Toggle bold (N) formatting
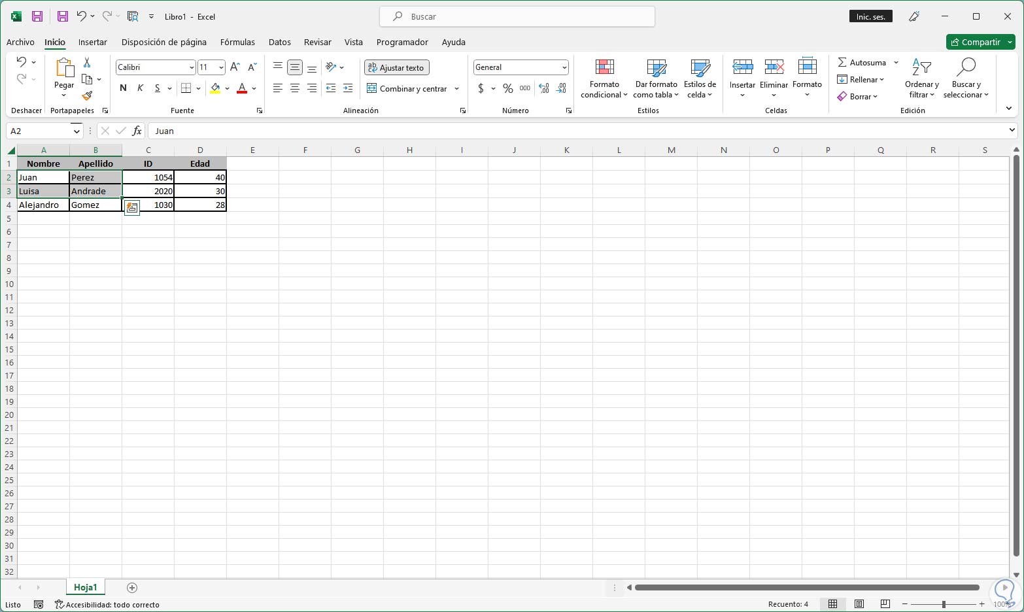This screenshot has height=612, width=1024. pyautogui.click(x=123, y=88)
